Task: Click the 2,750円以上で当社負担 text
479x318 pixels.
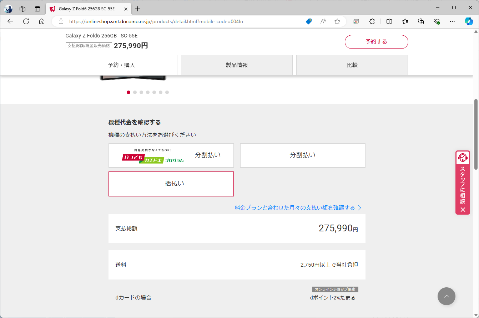Action: pyautogui.click(x=329, y=265)
